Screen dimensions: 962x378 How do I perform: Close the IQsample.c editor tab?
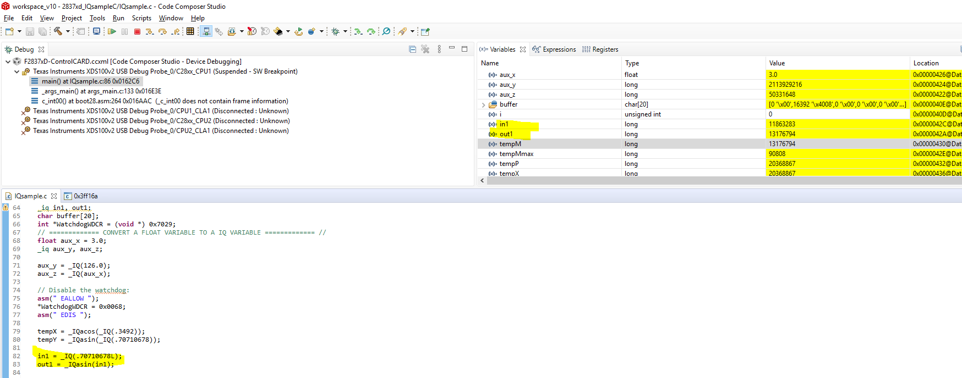[54, 196]
